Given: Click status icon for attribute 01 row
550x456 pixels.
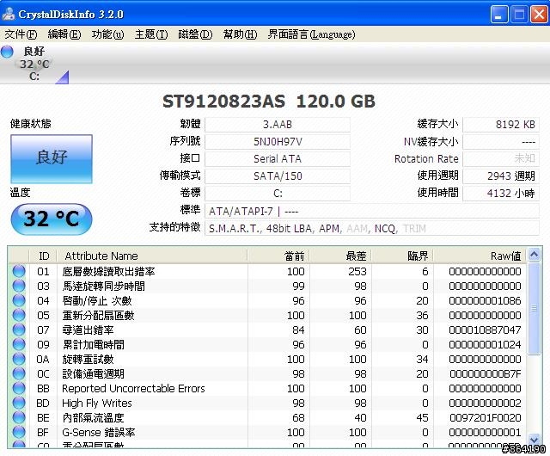Looking at the screenshot, I should pyautogui.click(x=19, y=271).
